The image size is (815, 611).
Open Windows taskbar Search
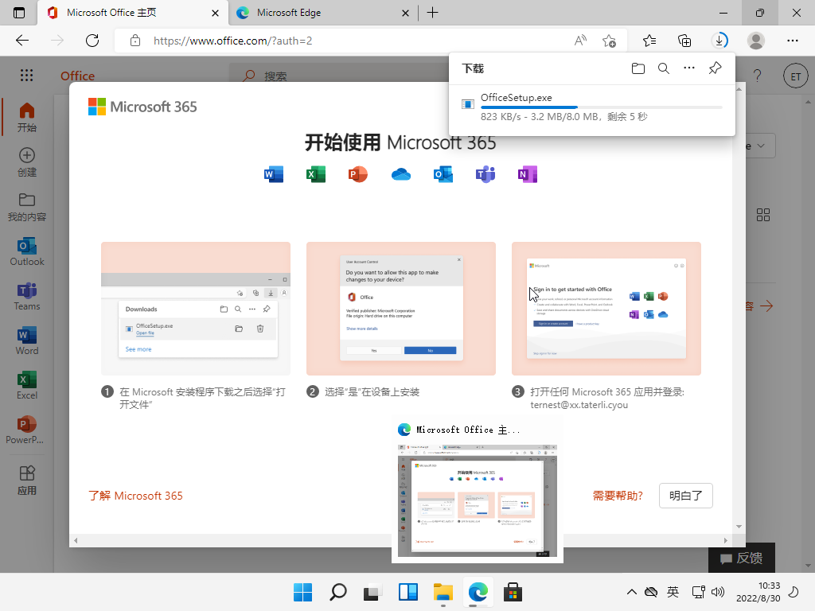click(x=337, y=592)
